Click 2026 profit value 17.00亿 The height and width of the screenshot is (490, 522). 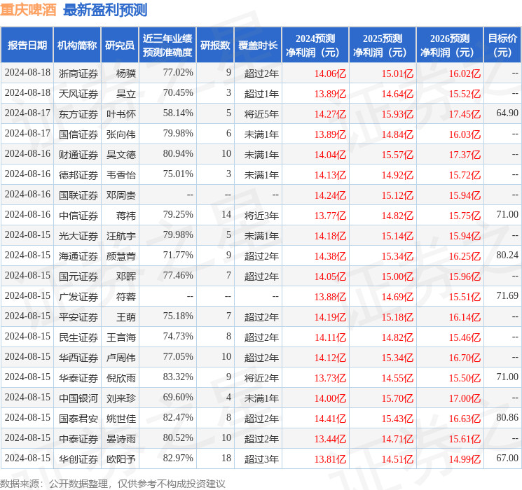coord(465,398)
